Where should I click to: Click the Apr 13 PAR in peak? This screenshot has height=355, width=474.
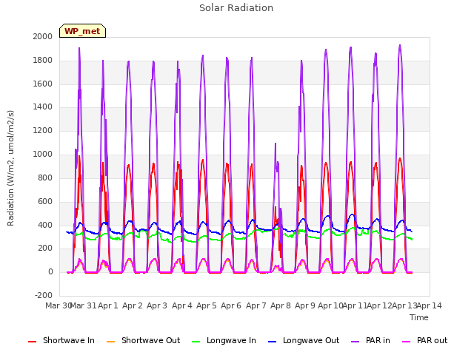[x=400, y=46]
